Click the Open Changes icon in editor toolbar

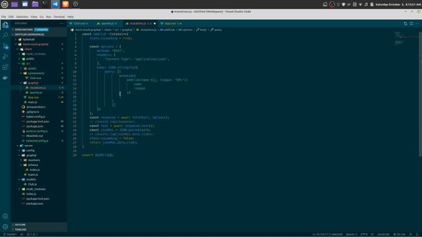[x=406, y=24]
